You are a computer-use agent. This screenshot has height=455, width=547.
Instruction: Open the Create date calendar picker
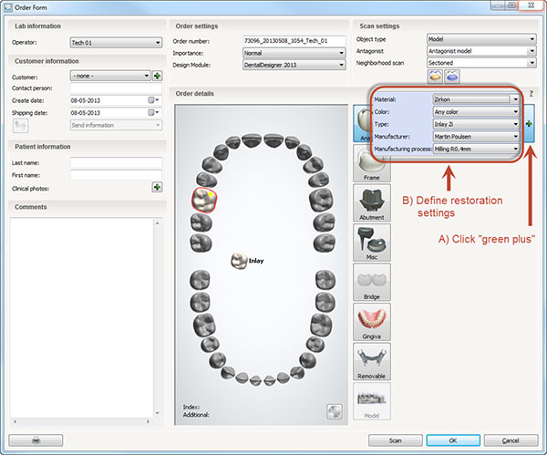pos(150,100)
